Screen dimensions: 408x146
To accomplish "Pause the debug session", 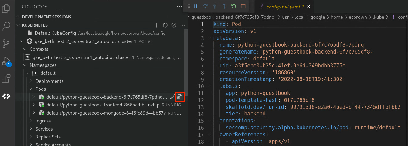I will point(196,6).
